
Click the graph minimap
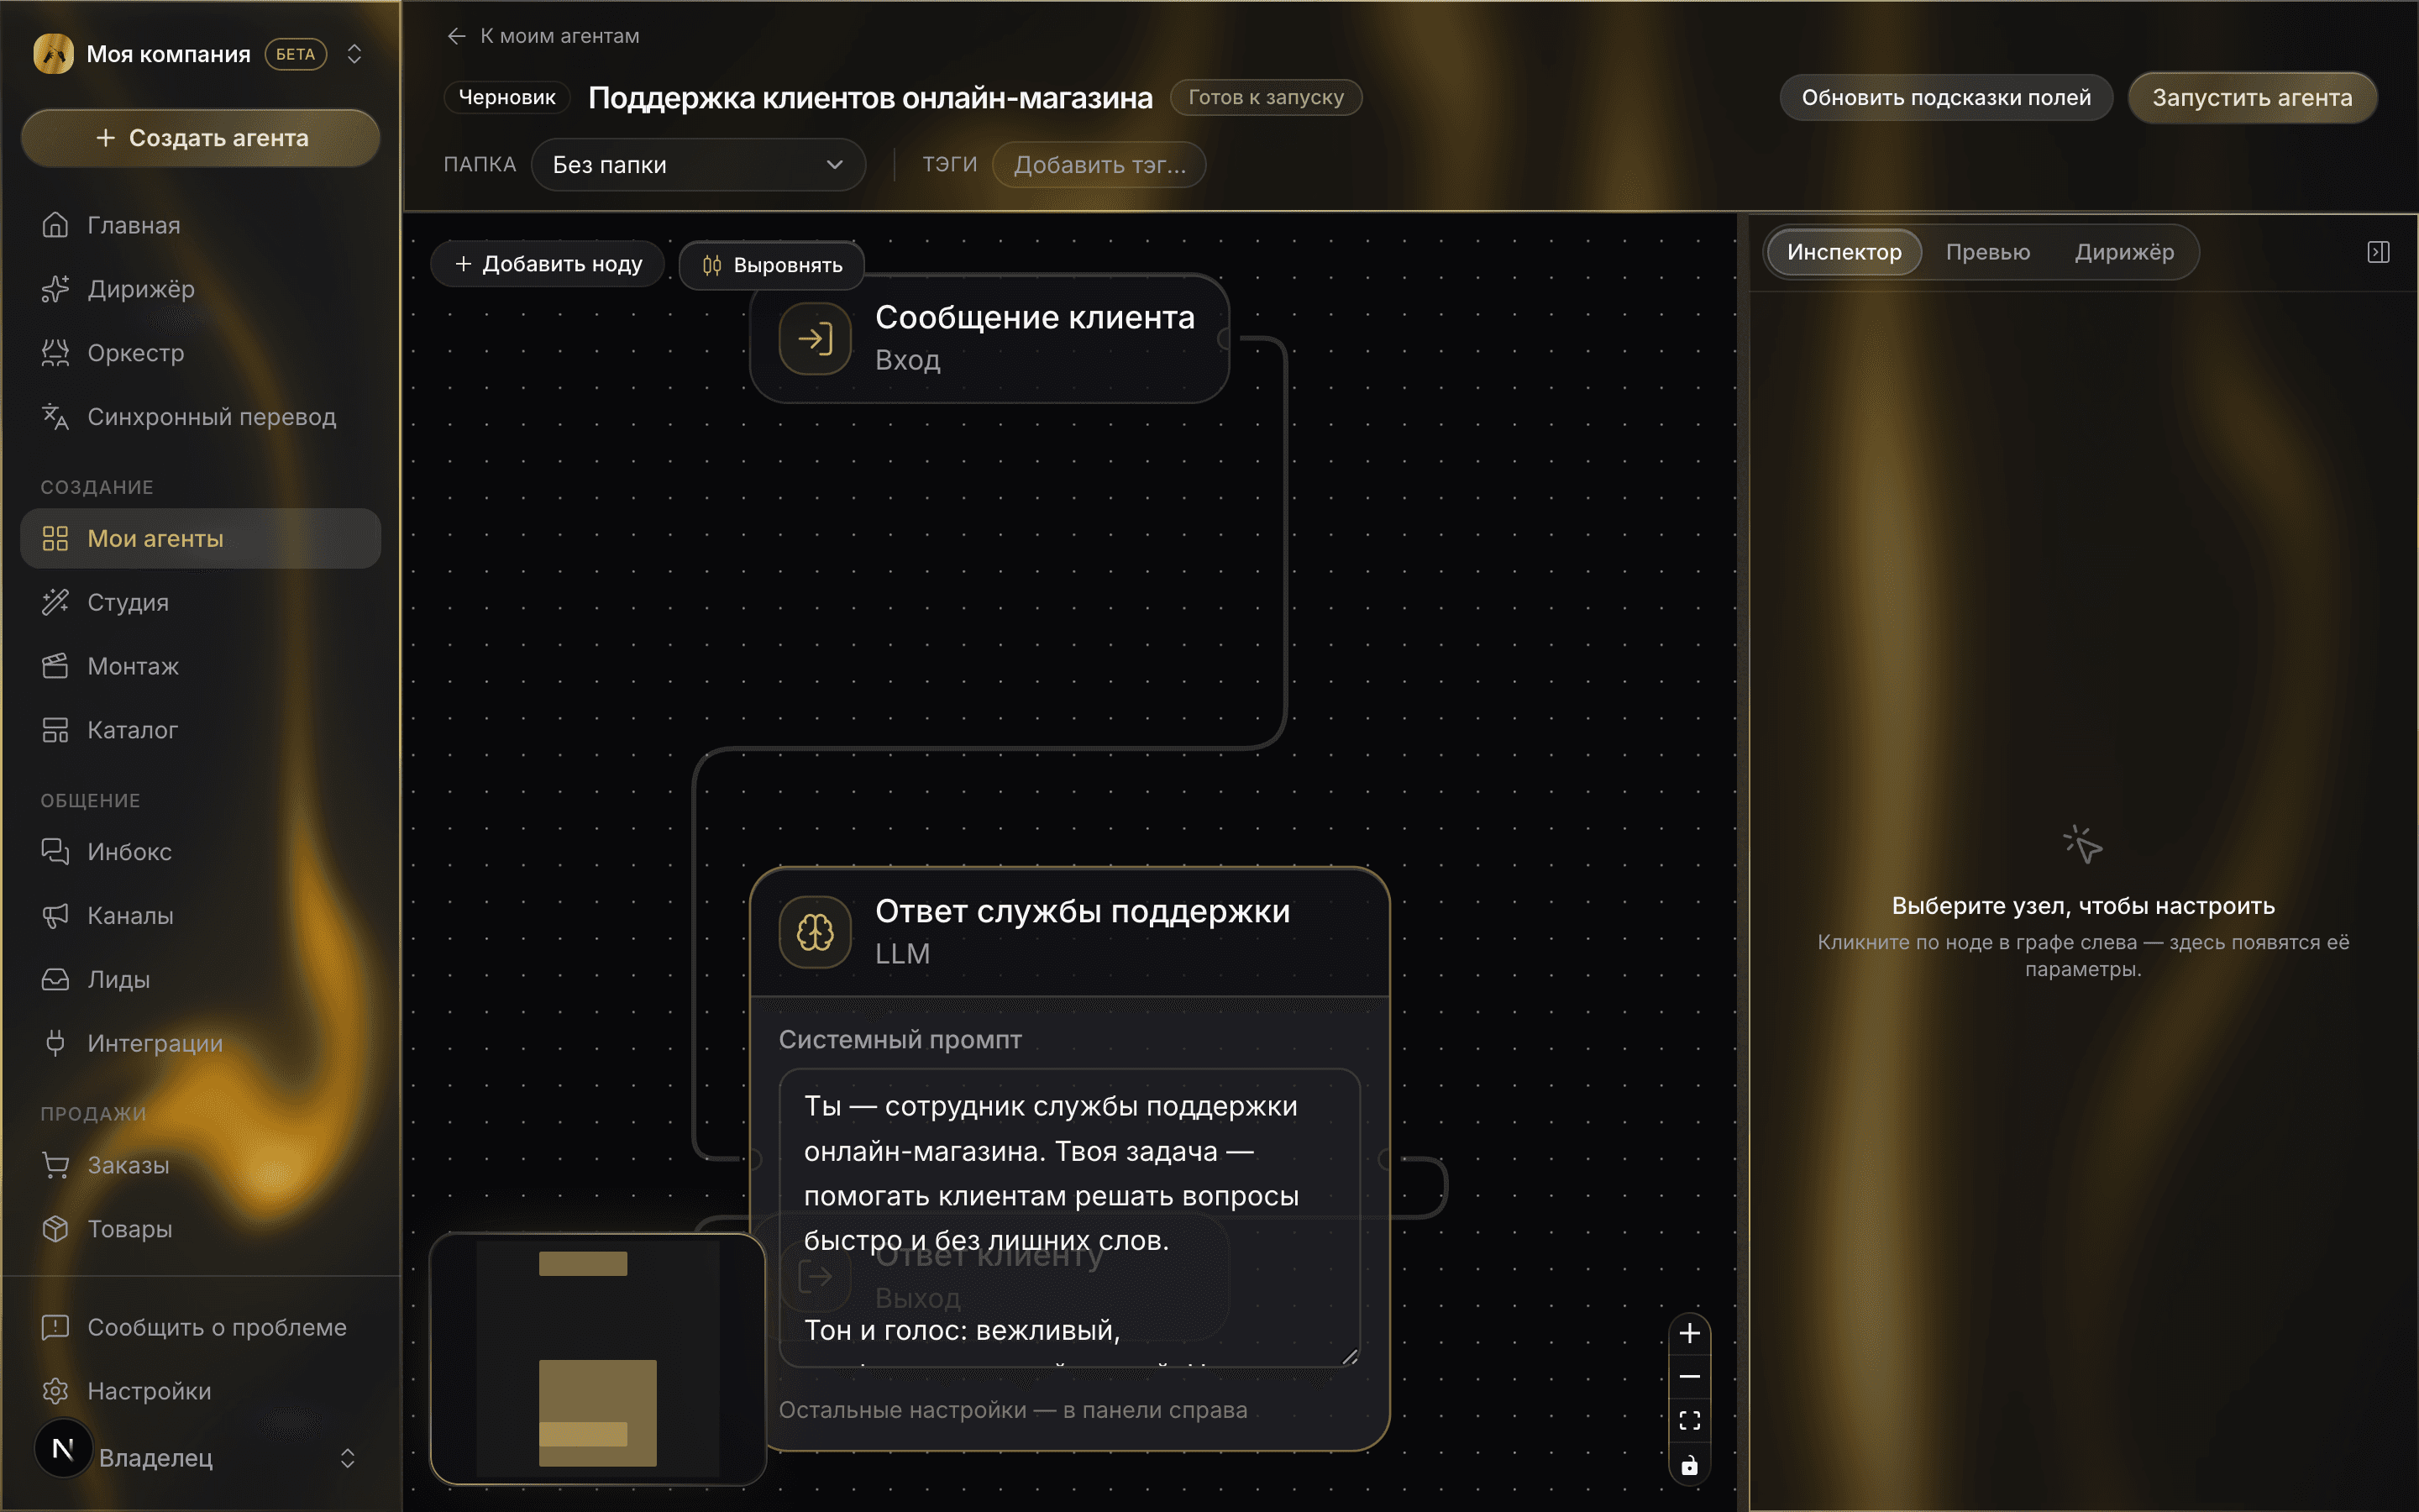[598, 1359]
